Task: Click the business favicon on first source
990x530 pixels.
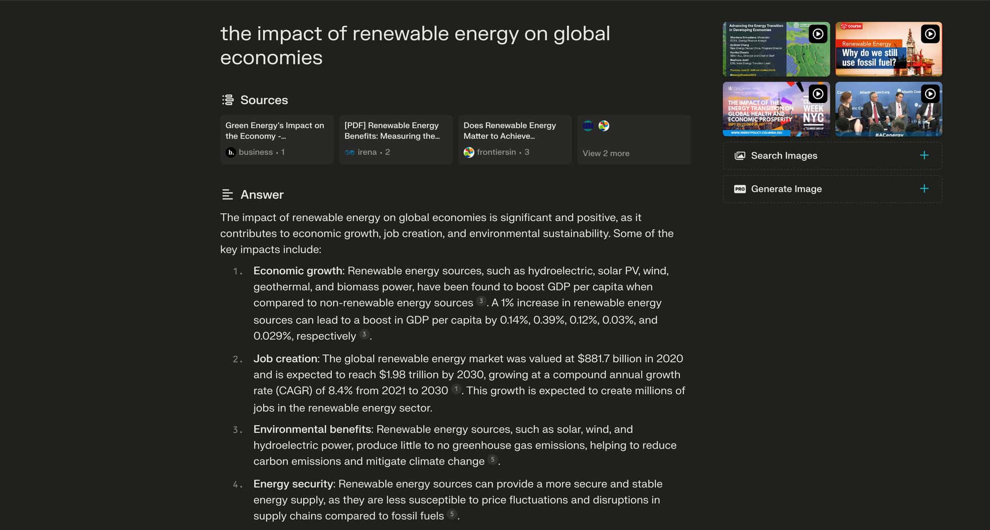Action: [230, 152]
